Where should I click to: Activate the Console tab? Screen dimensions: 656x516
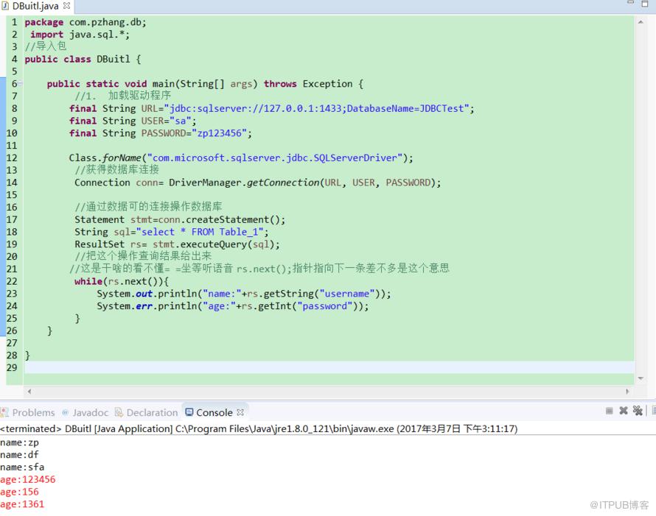point(214,413)
